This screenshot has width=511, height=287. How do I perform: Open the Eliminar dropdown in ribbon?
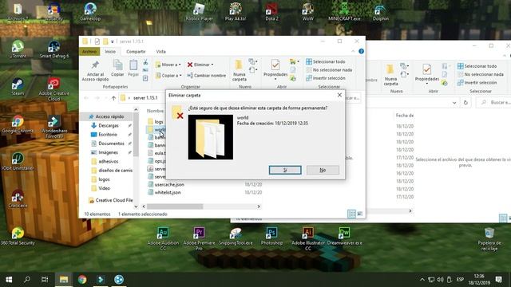[x=200, y=65]
